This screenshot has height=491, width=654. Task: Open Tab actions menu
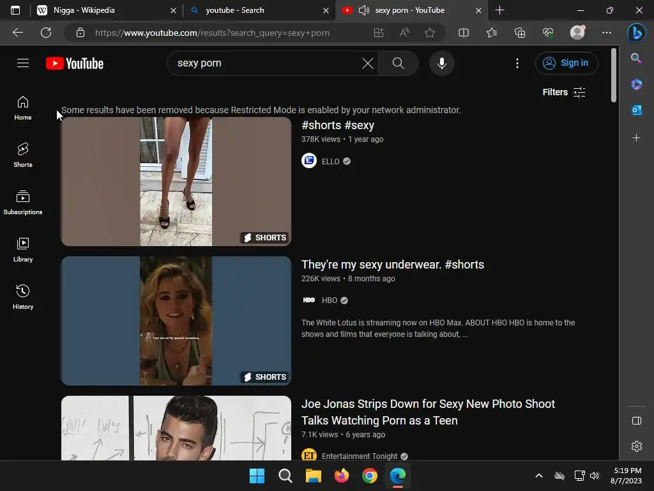pyautogui.click(x=15, y=10)
